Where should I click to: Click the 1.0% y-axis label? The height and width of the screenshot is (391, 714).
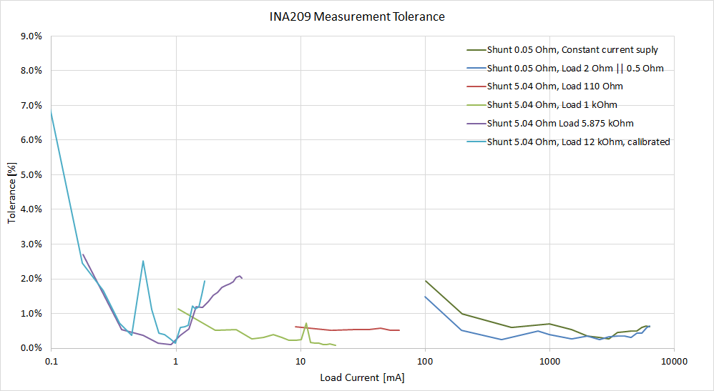coord(31,314)
